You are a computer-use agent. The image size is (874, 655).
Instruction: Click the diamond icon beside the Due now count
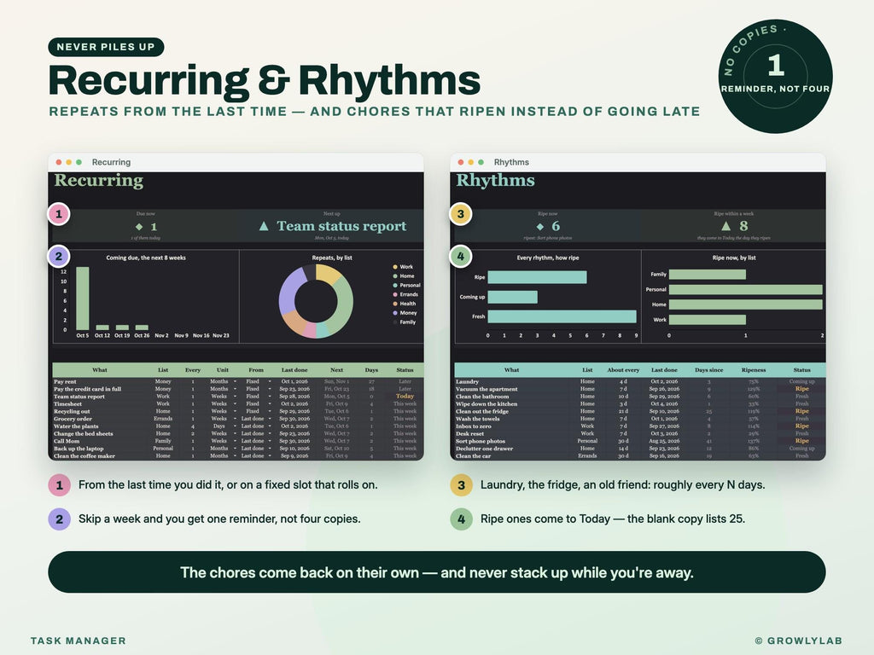pyautogui.click(x=139, y=227)
